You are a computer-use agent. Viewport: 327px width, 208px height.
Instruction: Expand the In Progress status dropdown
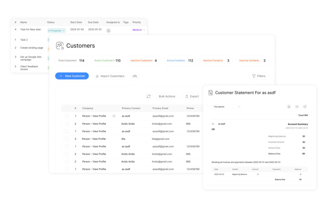point(57,31)
